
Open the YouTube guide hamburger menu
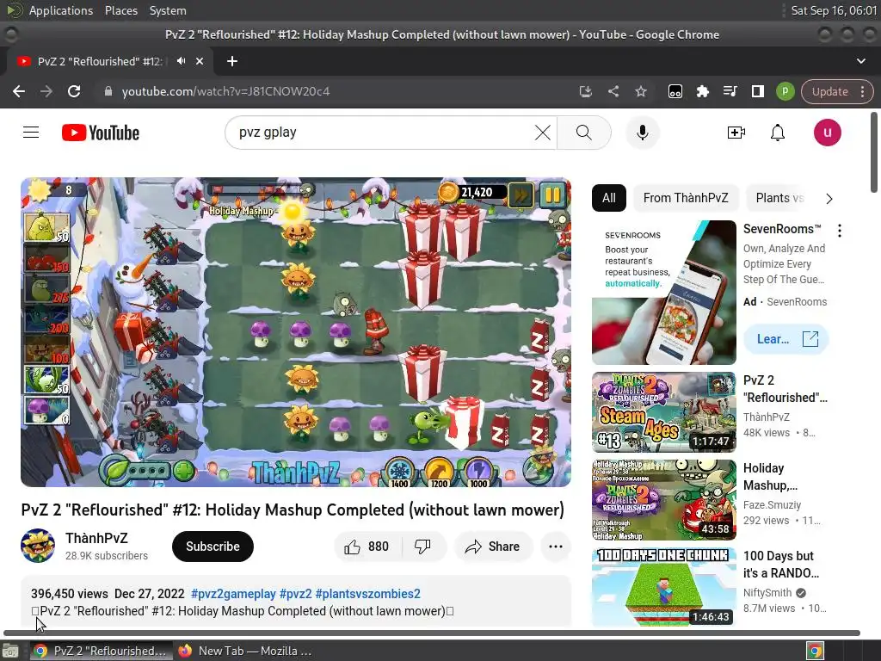click(31, 133)
